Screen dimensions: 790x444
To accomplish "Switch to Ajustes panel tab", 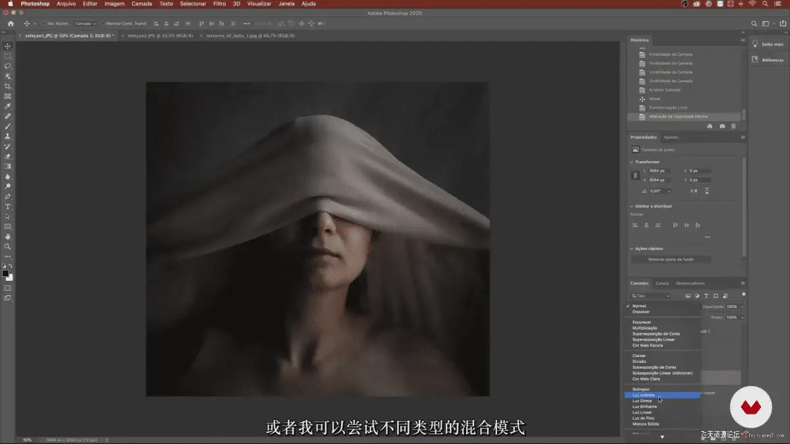I will 671,137.
